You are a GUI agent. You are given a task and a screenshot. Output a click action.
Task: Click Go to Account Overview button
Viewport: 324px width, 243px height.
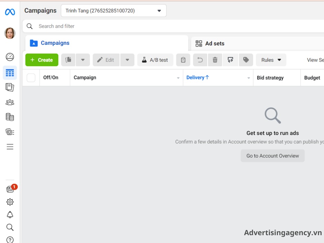273,156
